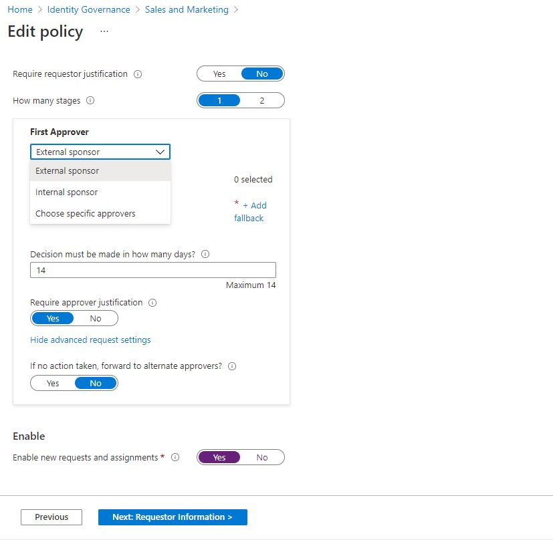Viewport: 553px width, 540px height.
Task: Go to Identity Governance breadcrumb
Action: pyautogui.click(x=88, y=10)
